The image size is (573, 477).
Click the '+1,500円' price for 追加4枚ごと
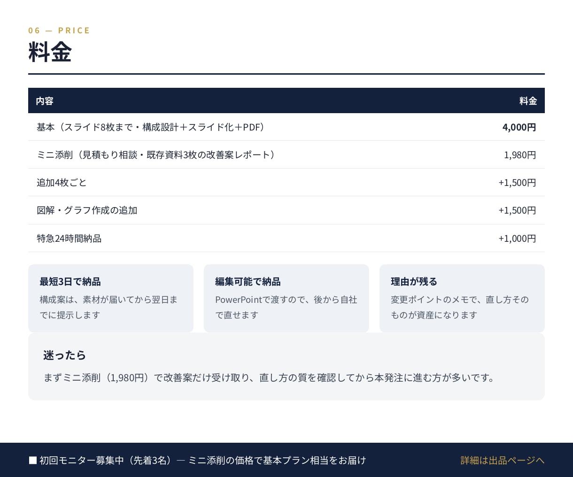(517, 183)
